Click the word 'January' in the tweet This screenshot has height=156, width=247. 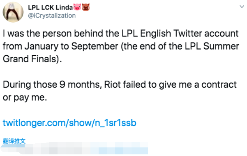[42, 46]
